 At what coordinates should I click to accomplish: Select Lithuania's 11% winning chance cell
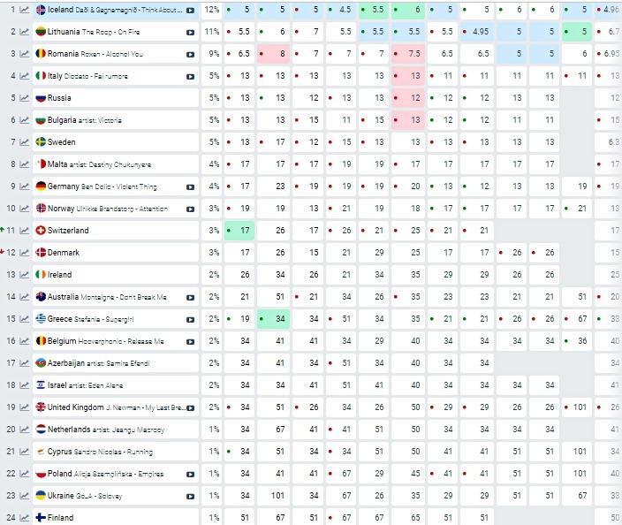pyautogui.click(x=211, y=32)
